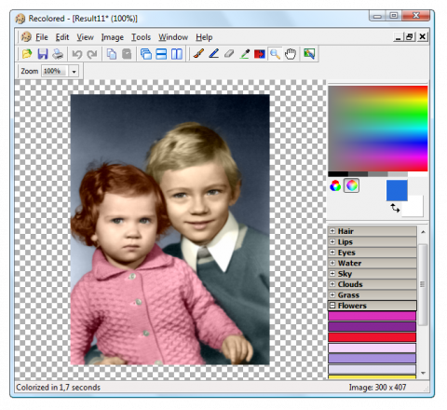
Task: Switch to RGB circles color mode
Action: pos(335,185)
